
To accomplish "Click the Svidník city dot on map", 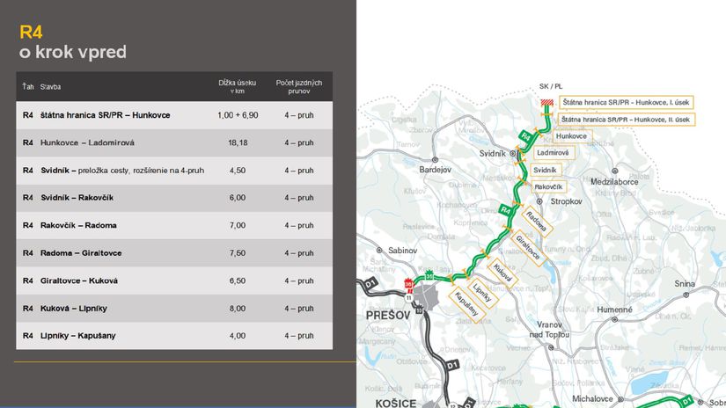I will coord(510,153).
